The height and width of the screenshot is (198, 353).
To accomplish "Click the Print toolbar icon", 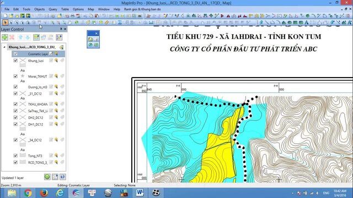I will coord(72,16).
